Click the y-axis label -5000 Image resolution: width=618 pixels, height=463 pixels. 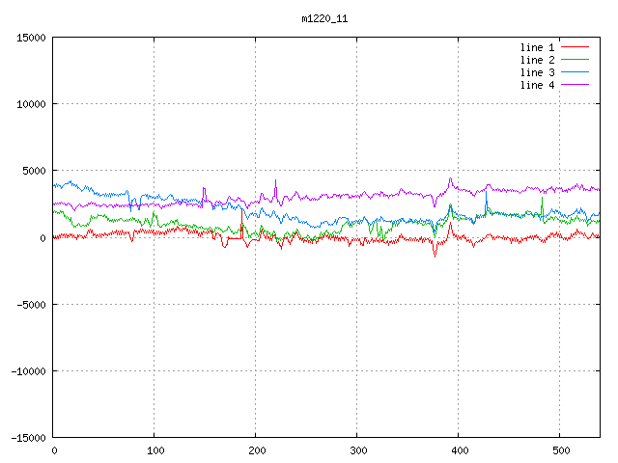pos(31,305)
